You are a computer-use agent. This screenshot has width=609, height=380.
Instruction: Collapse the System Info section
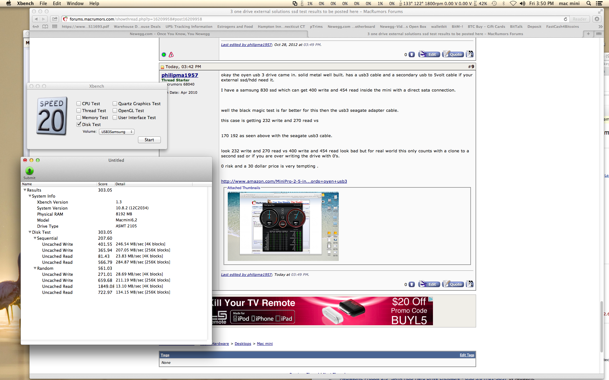[x=30, y=196]
